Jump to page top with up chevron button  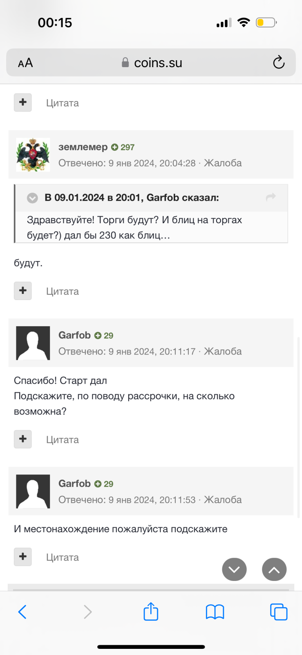pyautogui.click(x=274, y=569)
